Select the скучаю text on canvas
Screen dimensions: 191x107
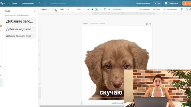click(111, 92)
